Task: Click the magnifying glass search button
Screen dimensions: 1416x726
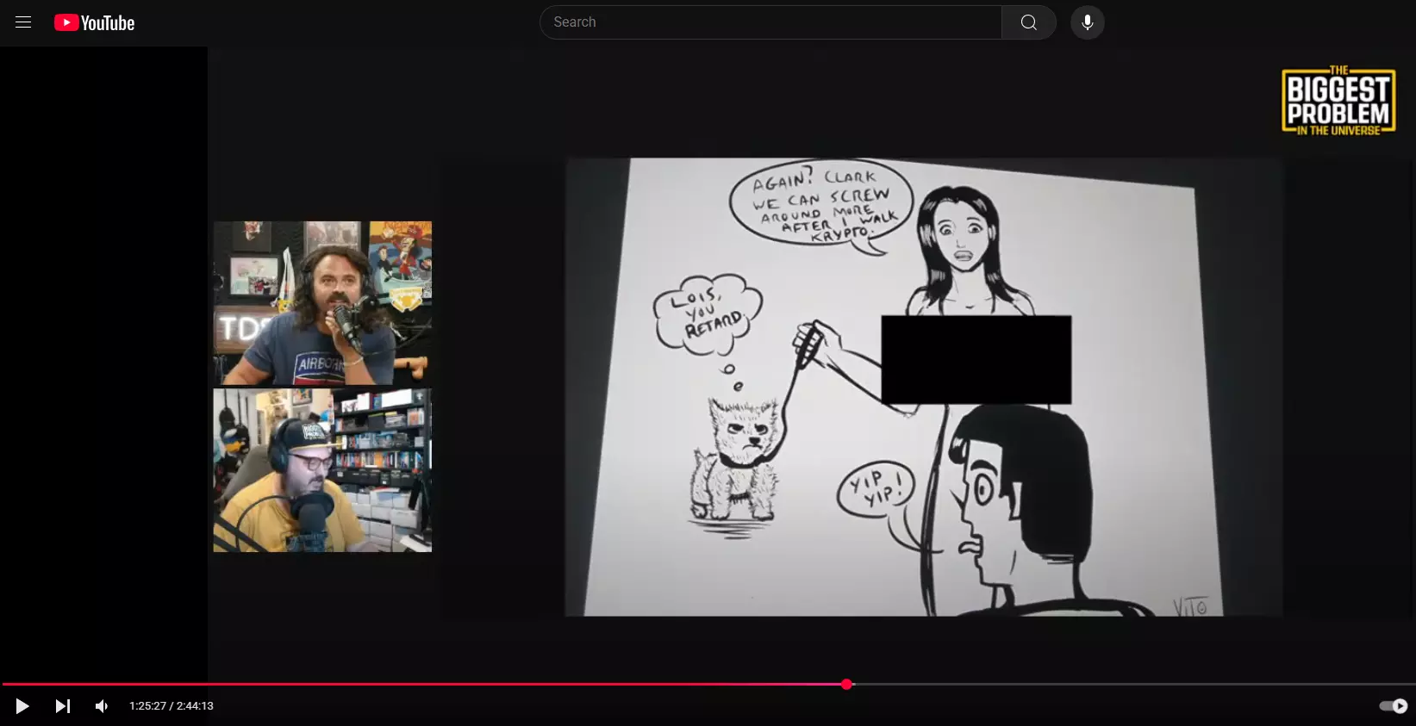Action: point(1029,22)
